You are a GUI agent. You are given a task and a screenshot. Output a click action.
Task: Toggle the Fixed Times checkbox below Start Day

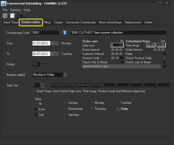[x=34, y=91]
